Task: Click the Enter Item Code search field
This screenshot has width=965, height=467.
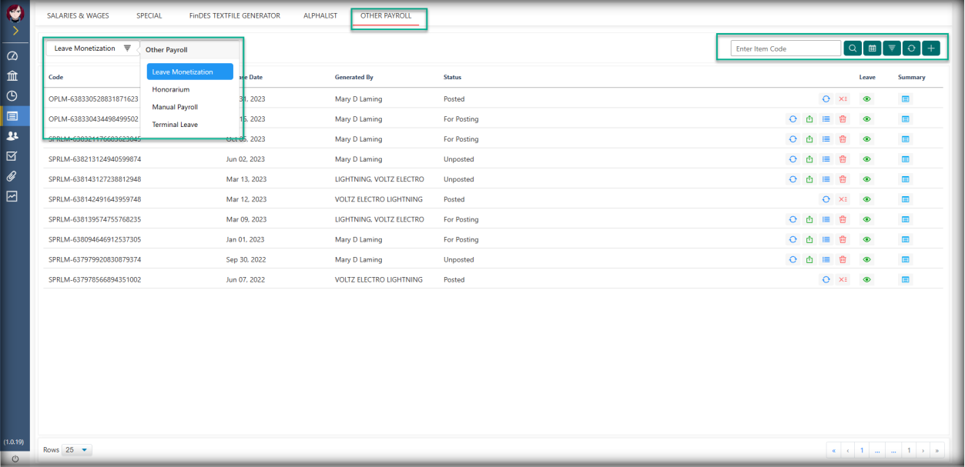Action: (x=786, y=48)
